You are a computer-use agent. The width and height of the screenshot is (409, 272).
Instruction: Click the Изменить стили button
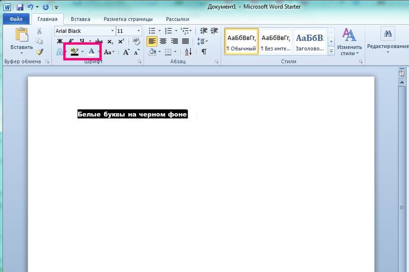[349, 42]
